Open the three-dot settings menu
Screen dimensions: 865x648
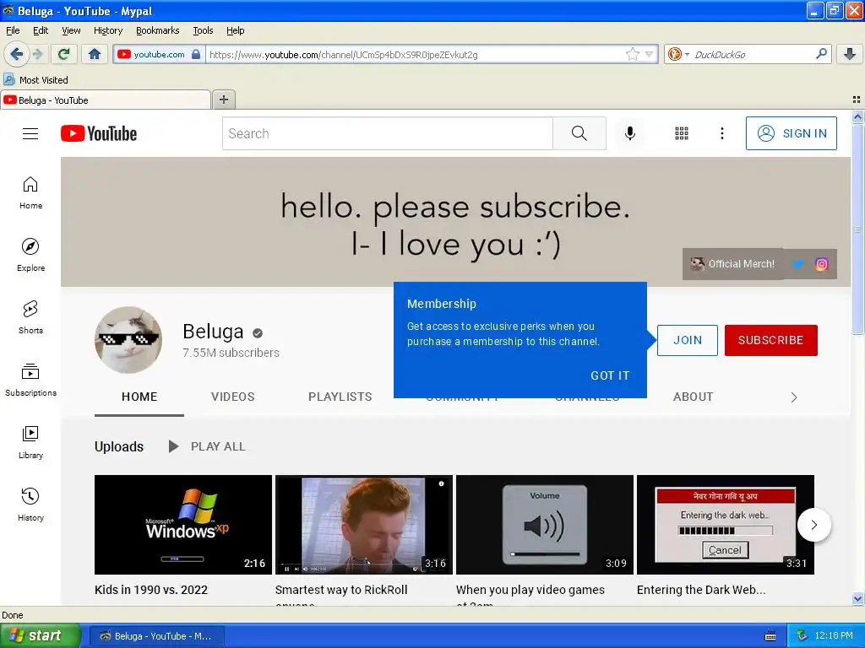[x=722, y=133]
